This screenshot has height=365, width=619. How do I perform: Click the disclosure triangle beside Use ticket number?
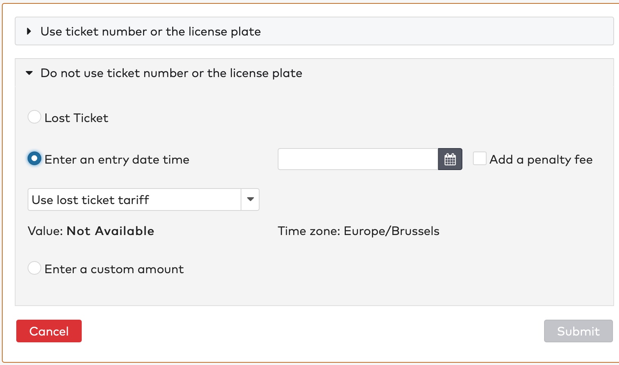pos(29,31)
